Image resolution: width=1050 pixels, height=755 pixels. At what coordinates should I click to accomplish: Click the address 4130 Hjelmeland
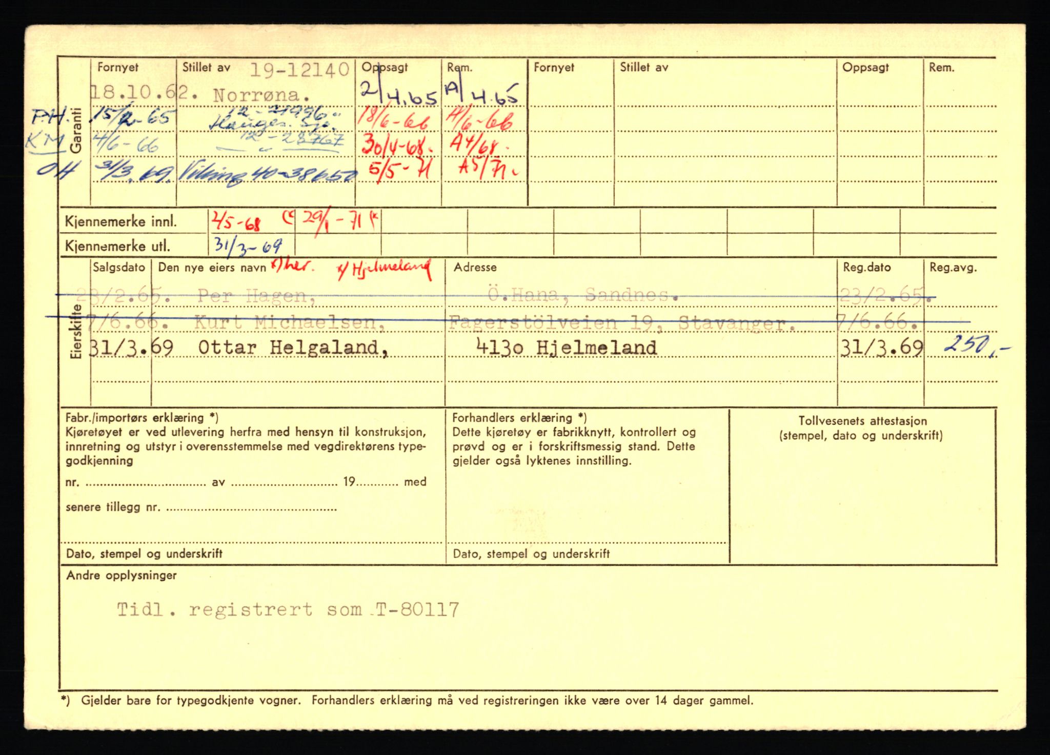point(566,347)
